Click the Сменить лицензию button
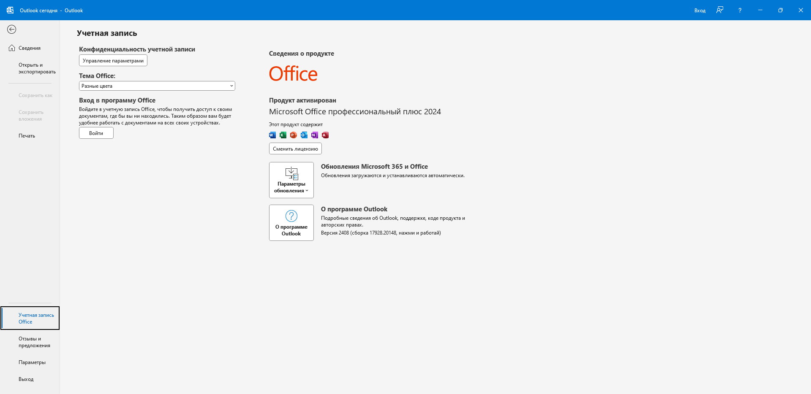 pyautogui.click(x=295, y=149)
